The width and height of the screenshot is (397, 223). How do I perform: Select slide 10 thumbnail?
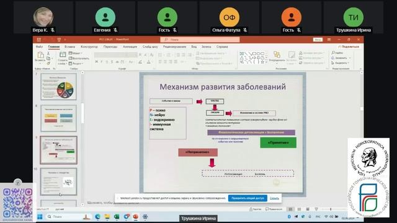pos(58,181)
